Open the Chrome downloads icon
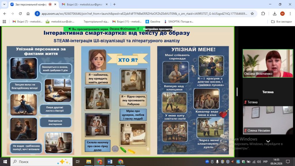This screenshot has width=295, height=166. pos(275,14)
